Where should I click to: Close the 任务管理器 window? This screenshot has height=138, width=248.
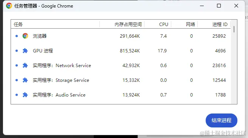coord(236,6)
